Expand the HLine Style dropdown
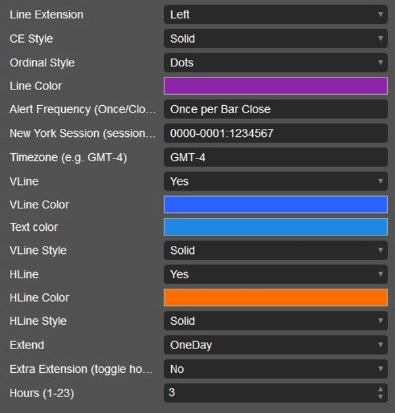The width and height of the screenshot is (395, 413). (x=275, y=321)
